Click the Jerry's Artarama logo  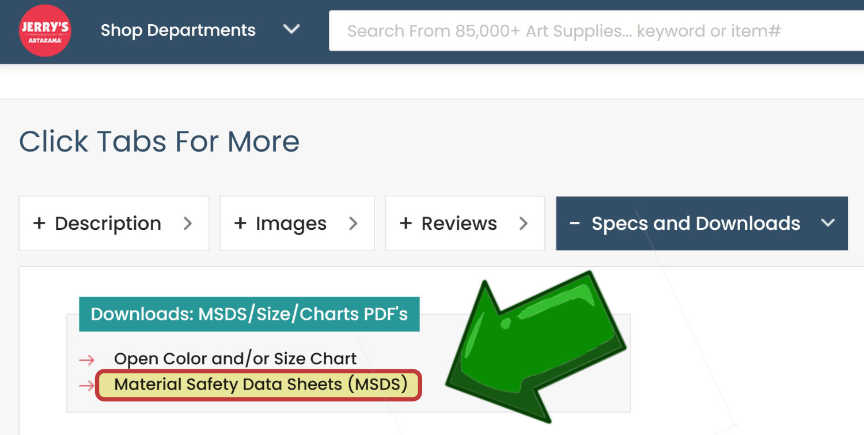(x=45, y=31)
